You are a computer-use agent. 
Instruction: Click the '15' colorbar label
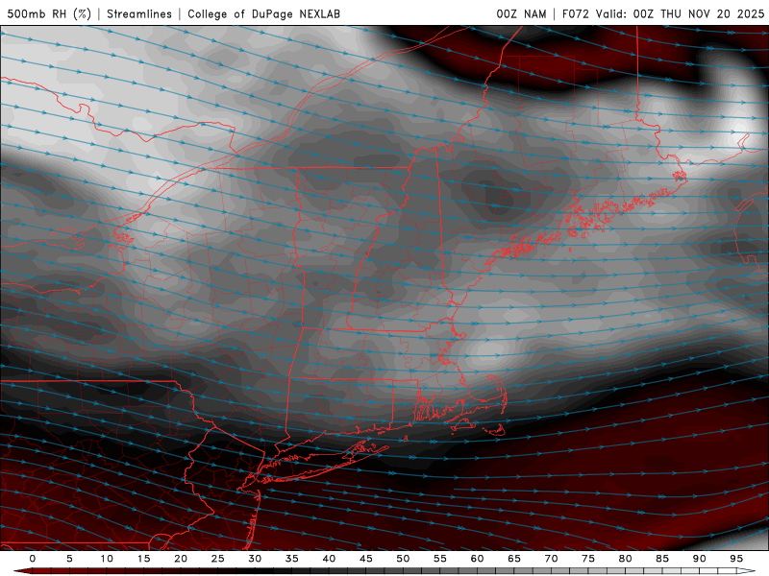point(143,559)
